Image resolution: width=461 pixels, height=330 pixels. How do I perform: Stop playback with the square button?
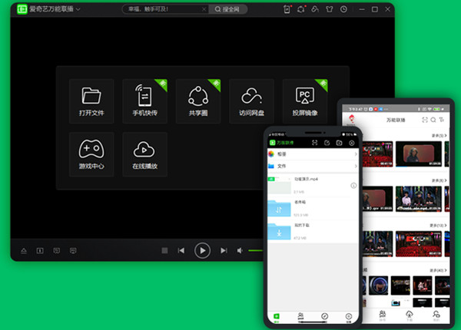click(164, 250)
